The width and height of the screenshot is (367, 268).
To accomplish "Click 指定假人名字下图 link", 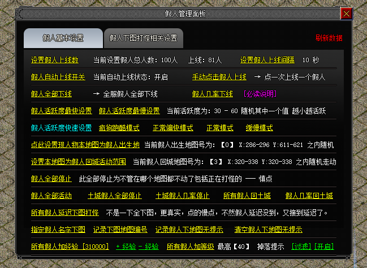I will (x=58, y=230).
